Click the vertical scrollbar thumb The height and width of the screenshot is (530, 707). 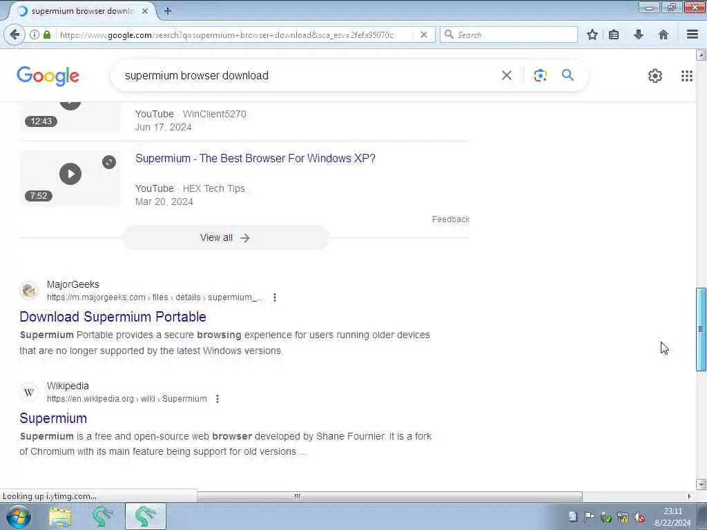click(x=701, y=329)
